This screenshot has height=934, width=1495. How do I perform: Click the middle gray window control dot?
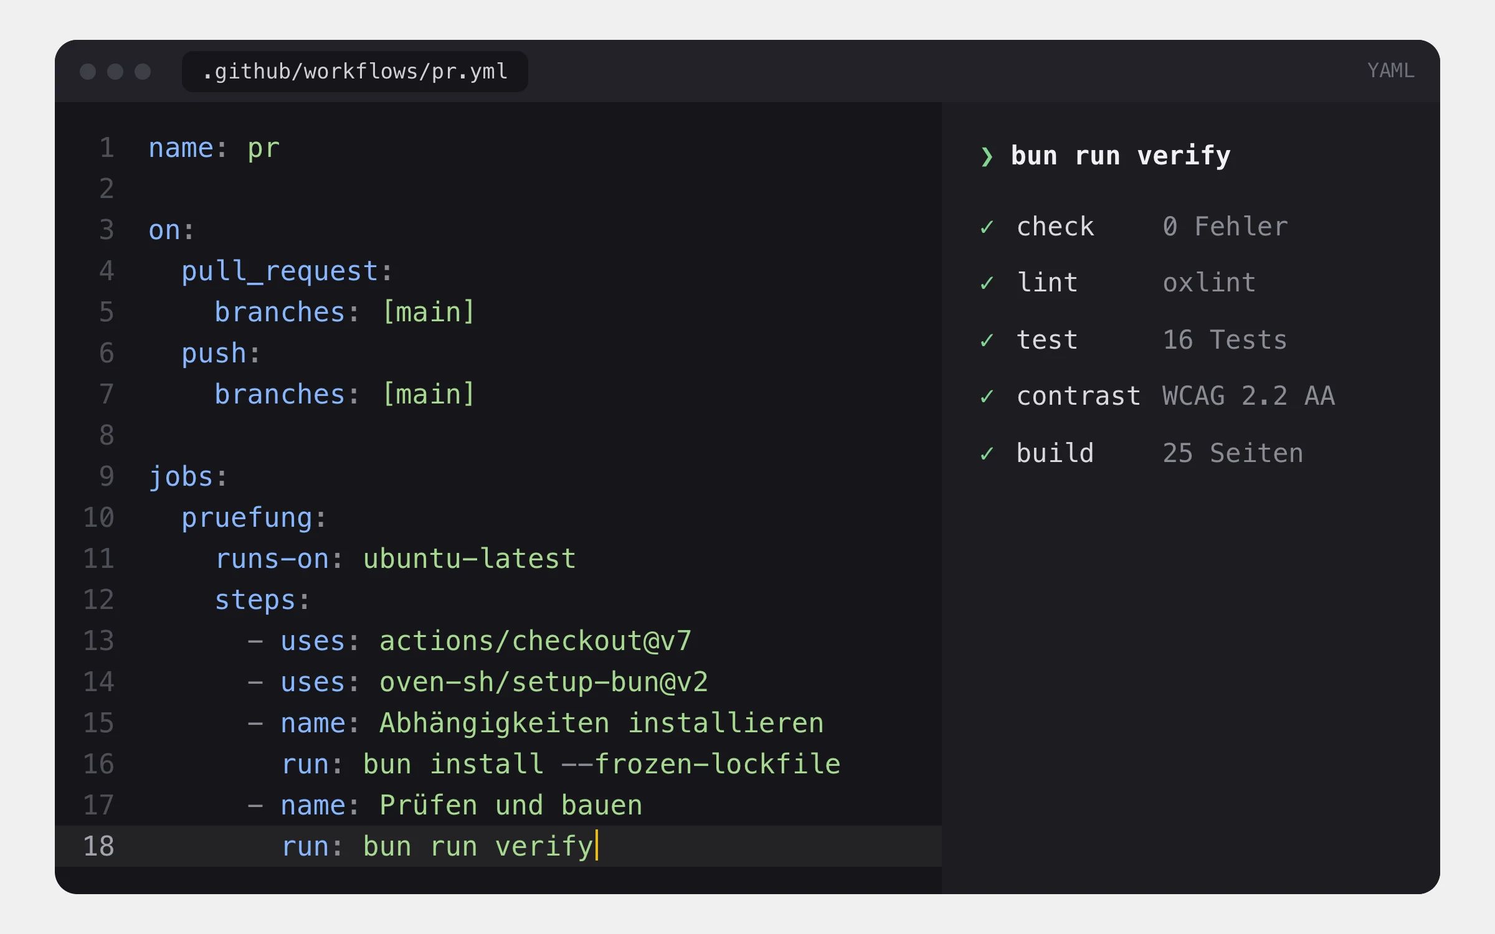[115, 72]
